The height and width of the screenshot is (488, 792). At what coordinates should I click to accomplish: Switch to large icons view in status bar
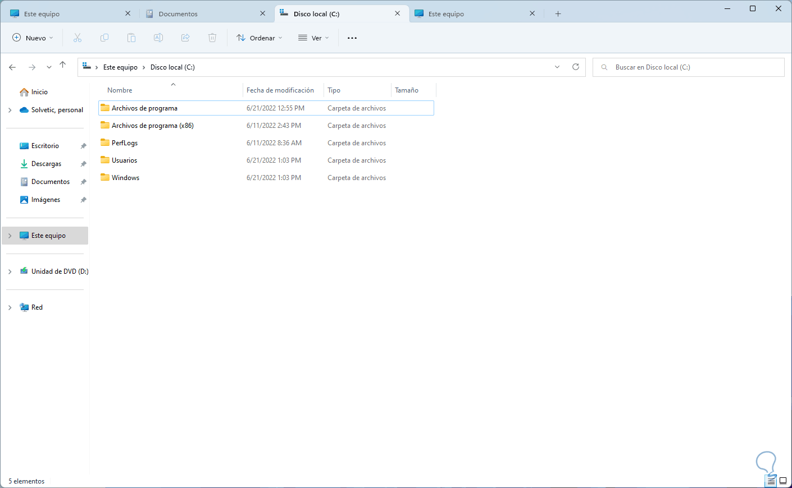[x=783, y=481]
